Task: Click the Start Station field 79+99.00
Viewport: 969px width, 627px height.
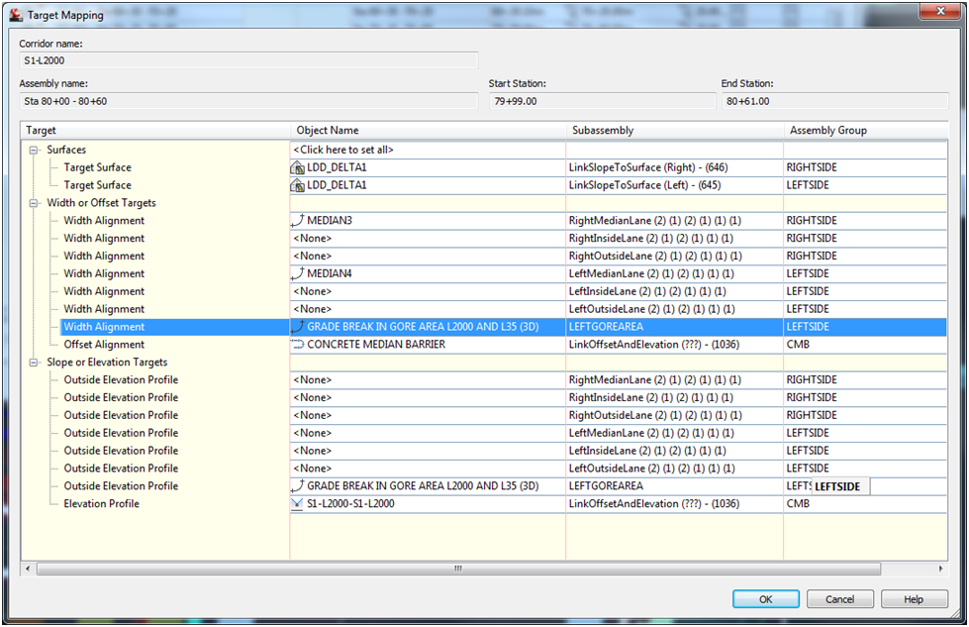Action: pyautogui.click(x=603, y=101)
